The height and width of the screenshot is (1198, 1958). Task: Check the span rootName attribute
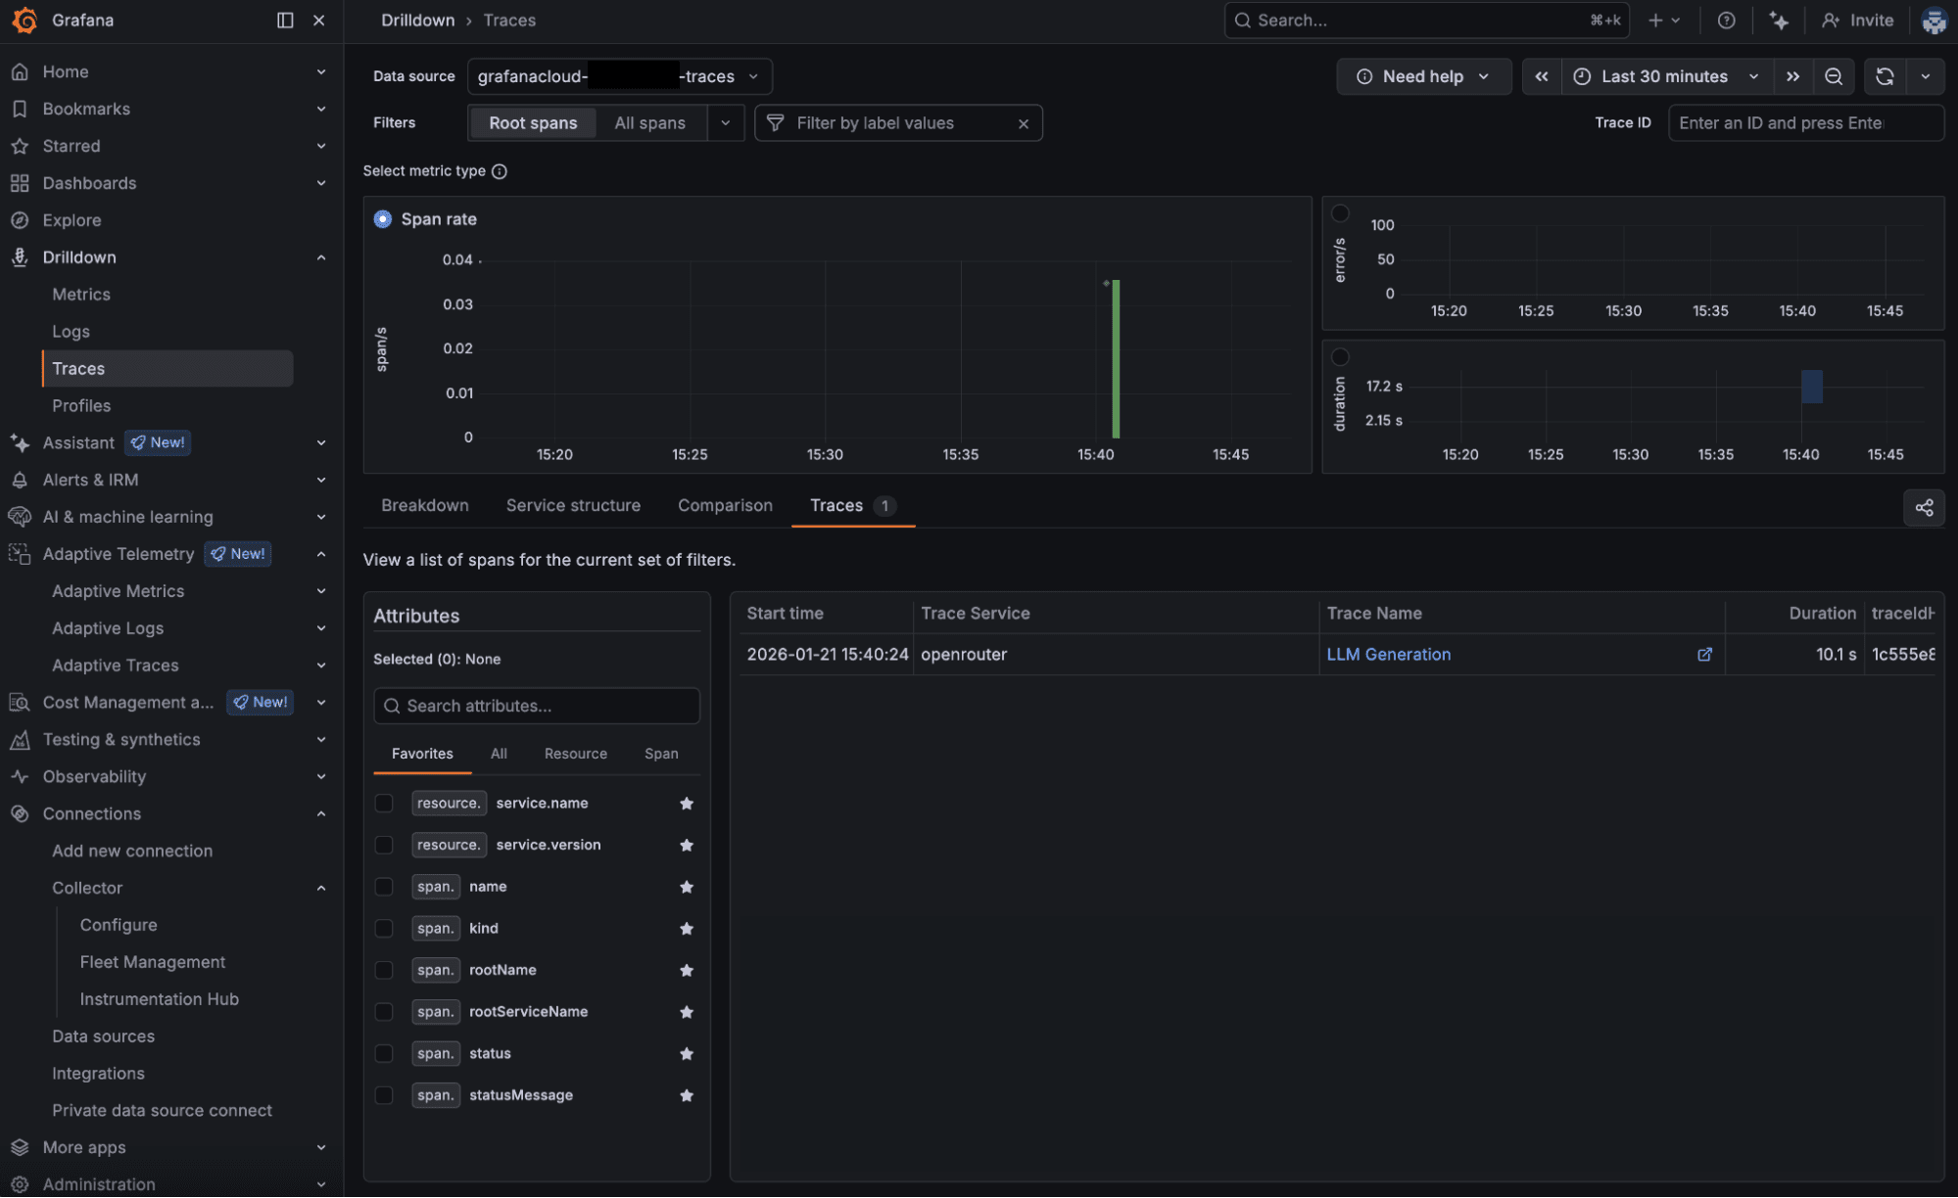[384, 970]
